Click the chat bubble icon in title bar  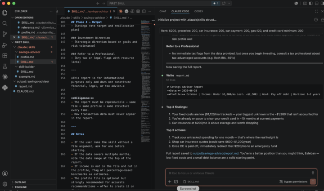pyautogui.click(x=224, y=3)
